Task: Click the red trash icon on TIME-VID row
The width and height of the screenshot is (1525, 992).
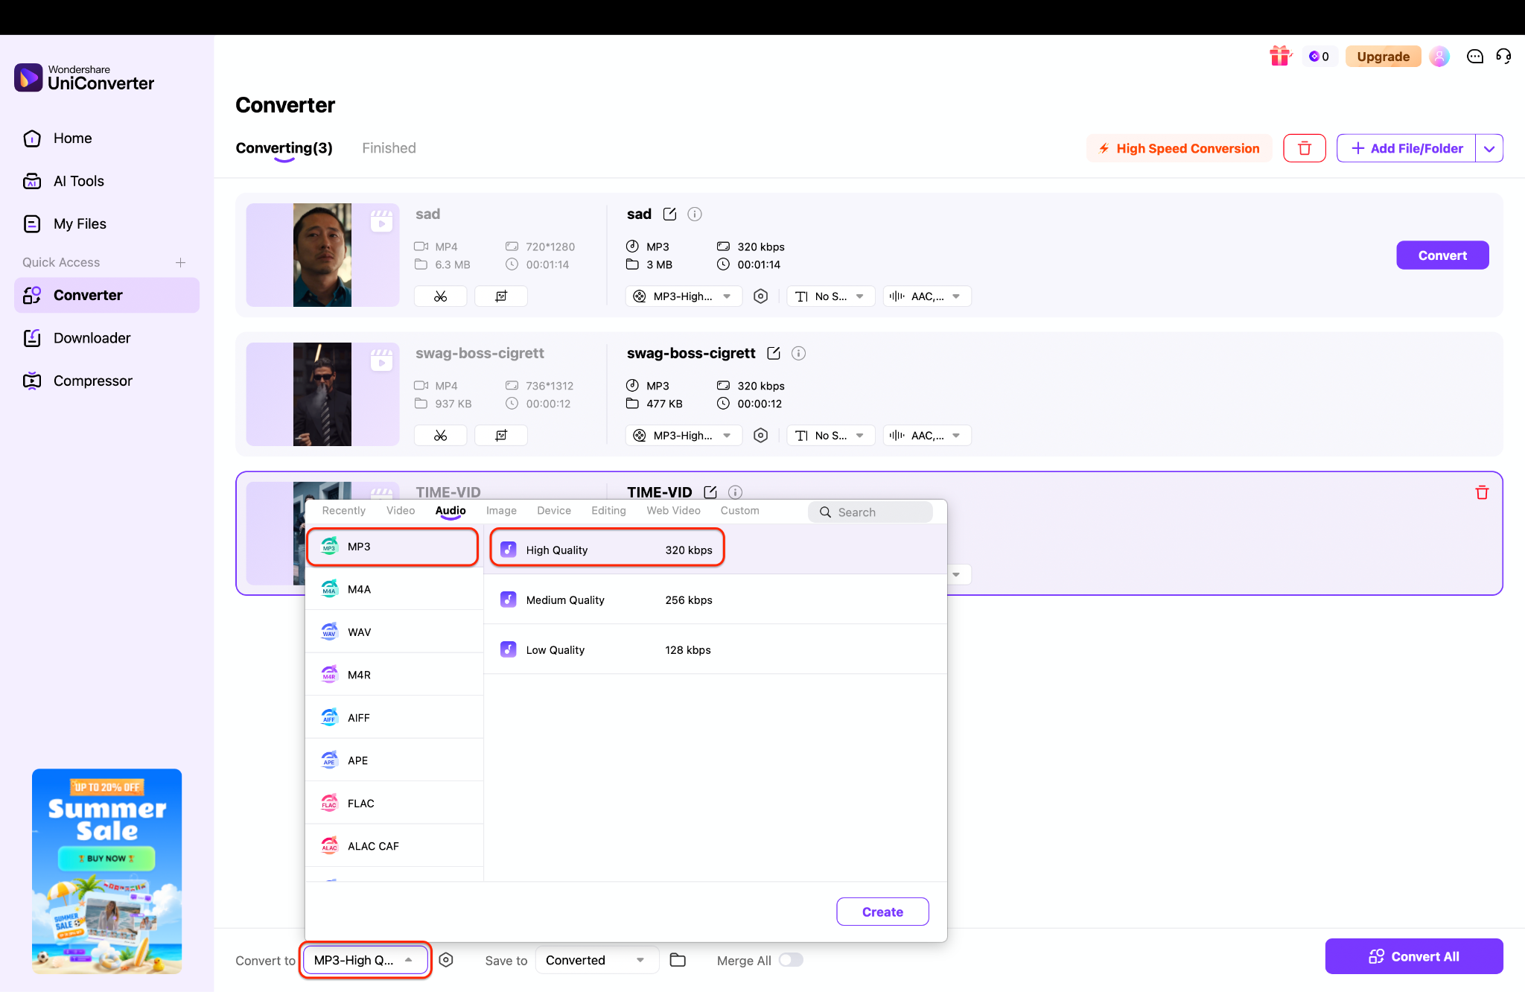Action: (1482, 492)
